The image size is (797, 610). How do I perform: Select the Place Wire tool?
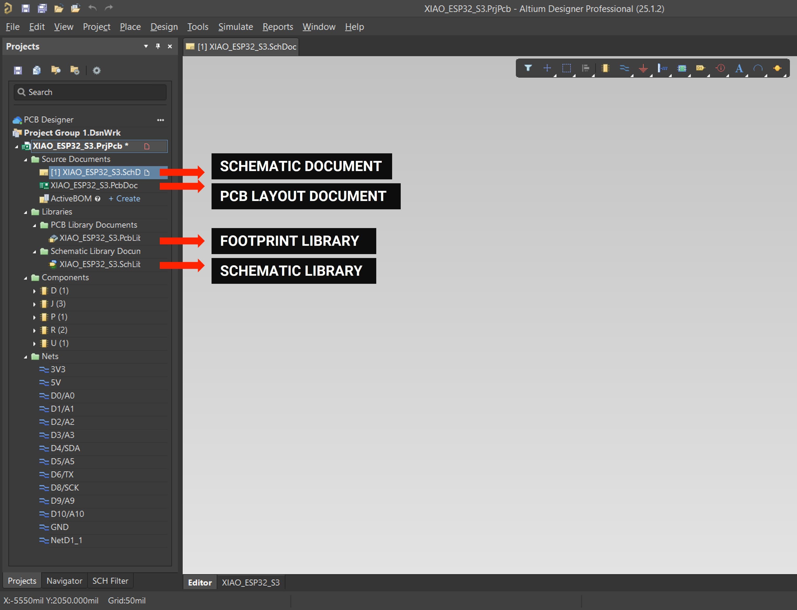point(624,68)
